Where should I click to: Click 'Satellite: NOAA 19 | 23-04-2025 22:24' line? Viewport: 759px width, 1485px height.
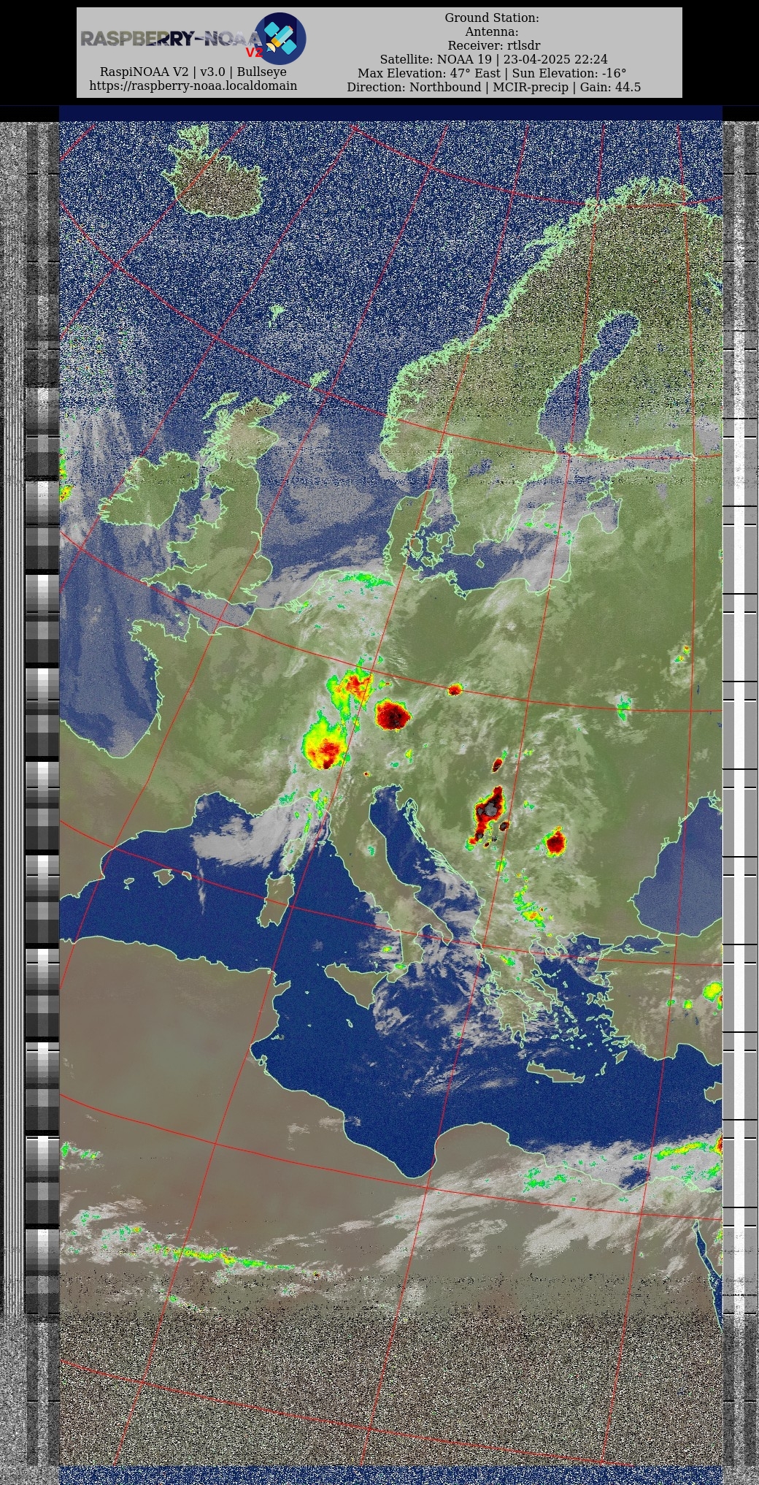click(494, 59)
